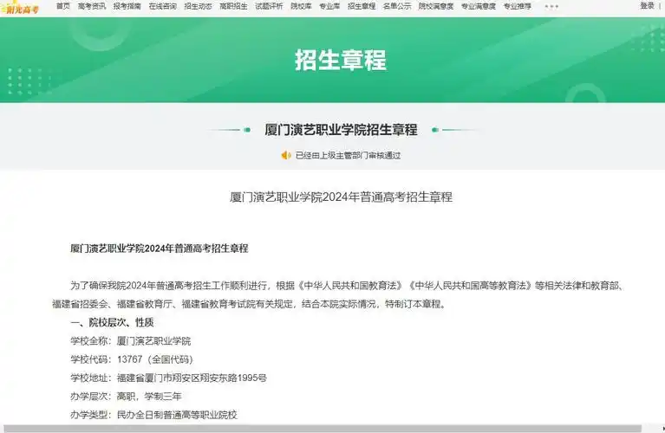Open the 院校库 nav link
The image size is (665, 433).
click(x=301, y=6)
